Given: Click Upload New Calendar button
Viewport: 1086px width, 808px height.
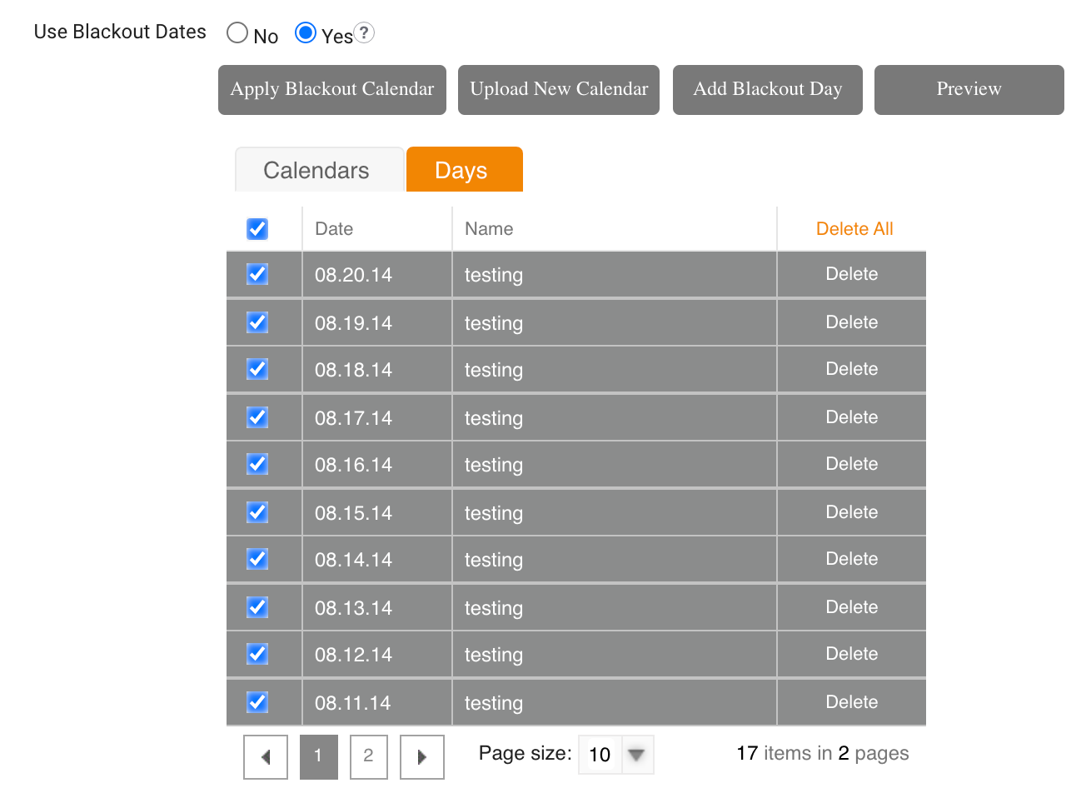Looking at the screenshot, I should pyautogui.click(x=559, y=89).
